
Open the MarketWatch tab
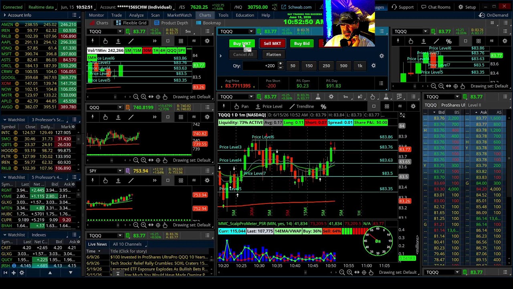tap(179, 15)
